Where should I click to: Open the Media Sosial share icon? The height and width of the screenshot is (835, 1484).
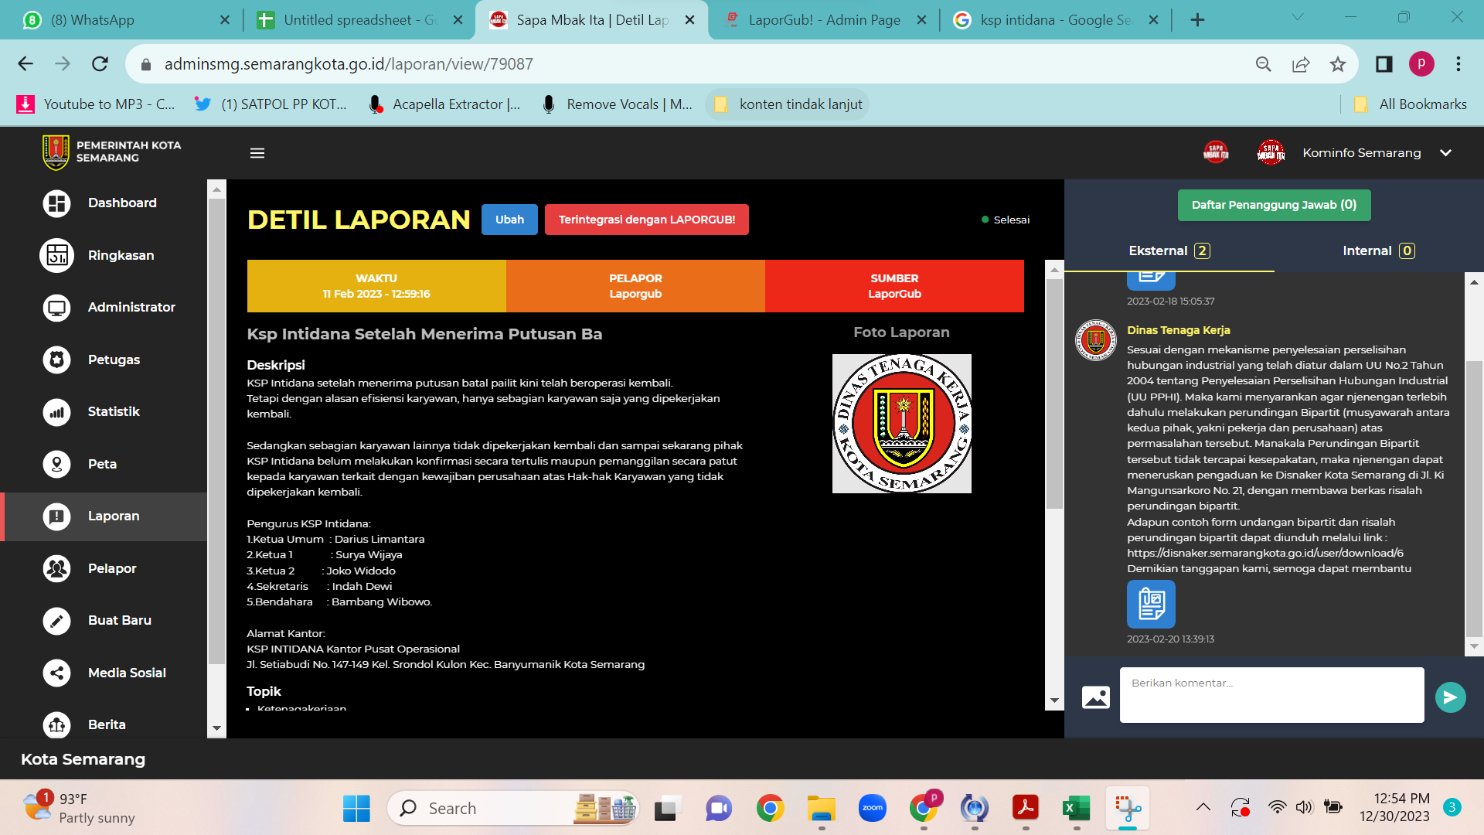click(56, 673)
